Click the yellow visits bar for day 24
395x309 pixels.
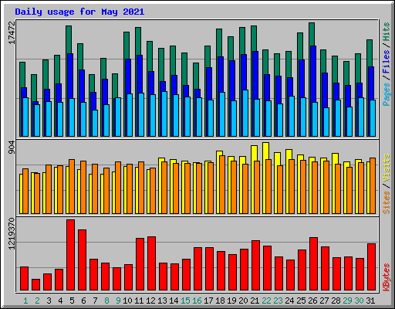[x=289, y=154]
